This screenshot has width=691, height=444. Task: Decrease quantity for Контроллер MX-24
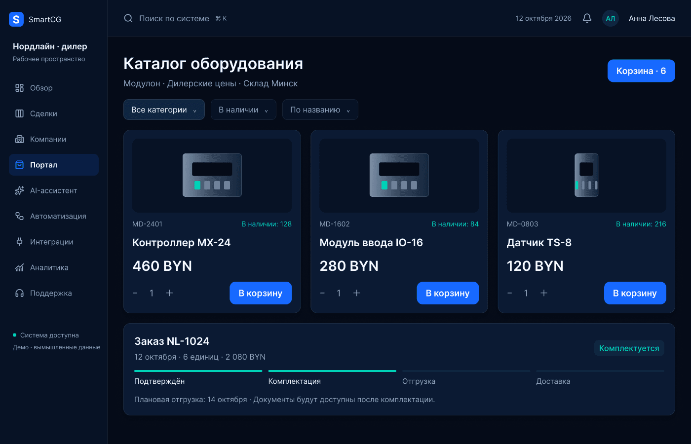coord(135,293)
